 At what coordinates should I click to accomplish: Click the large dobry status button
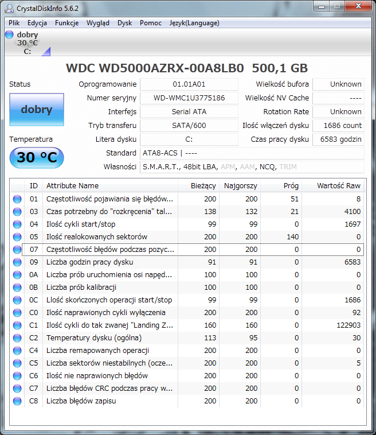pyautogui.click(x=37, y=110)
